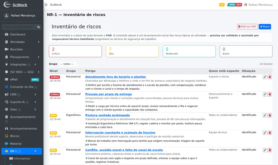Viewport: 278px width, 165px height.
Task: Open the 6081 203 messages badge in header
Action: [234, 5]
